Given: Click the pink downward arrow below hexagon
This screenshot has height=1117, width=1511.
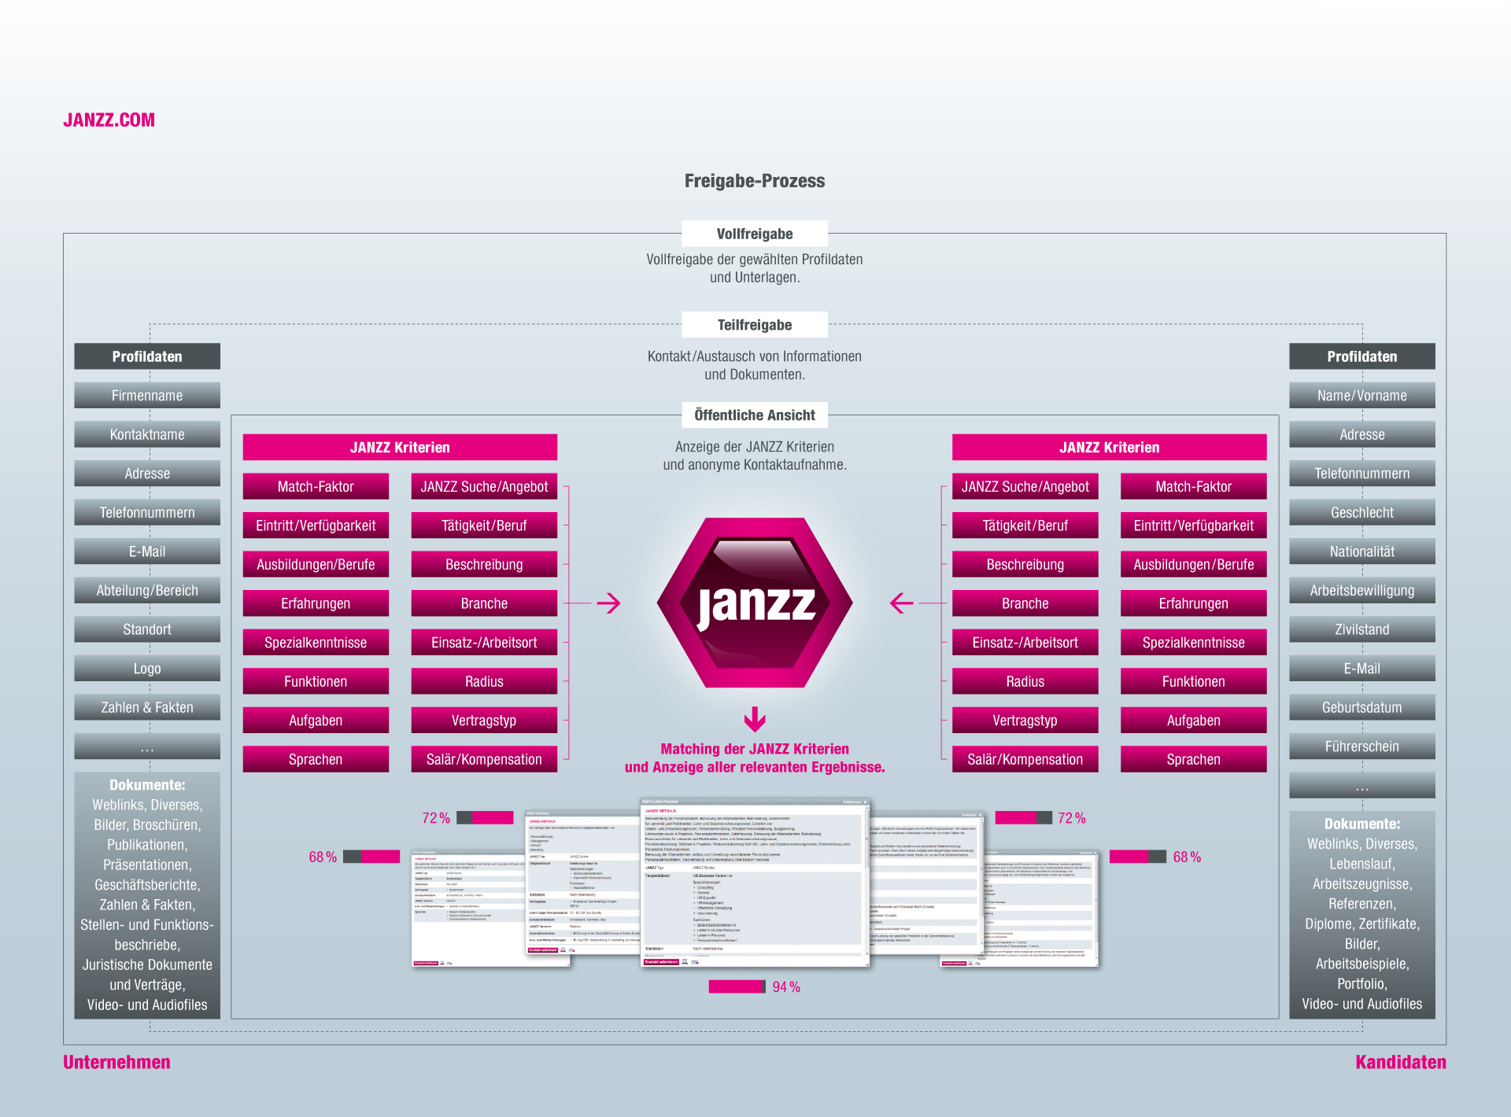Looking at the screenshot, I should (755, 718).
